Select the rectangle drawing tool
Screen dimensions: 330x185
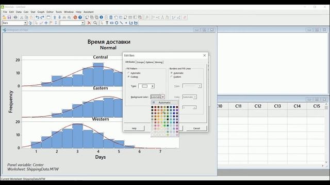point(112,23)
